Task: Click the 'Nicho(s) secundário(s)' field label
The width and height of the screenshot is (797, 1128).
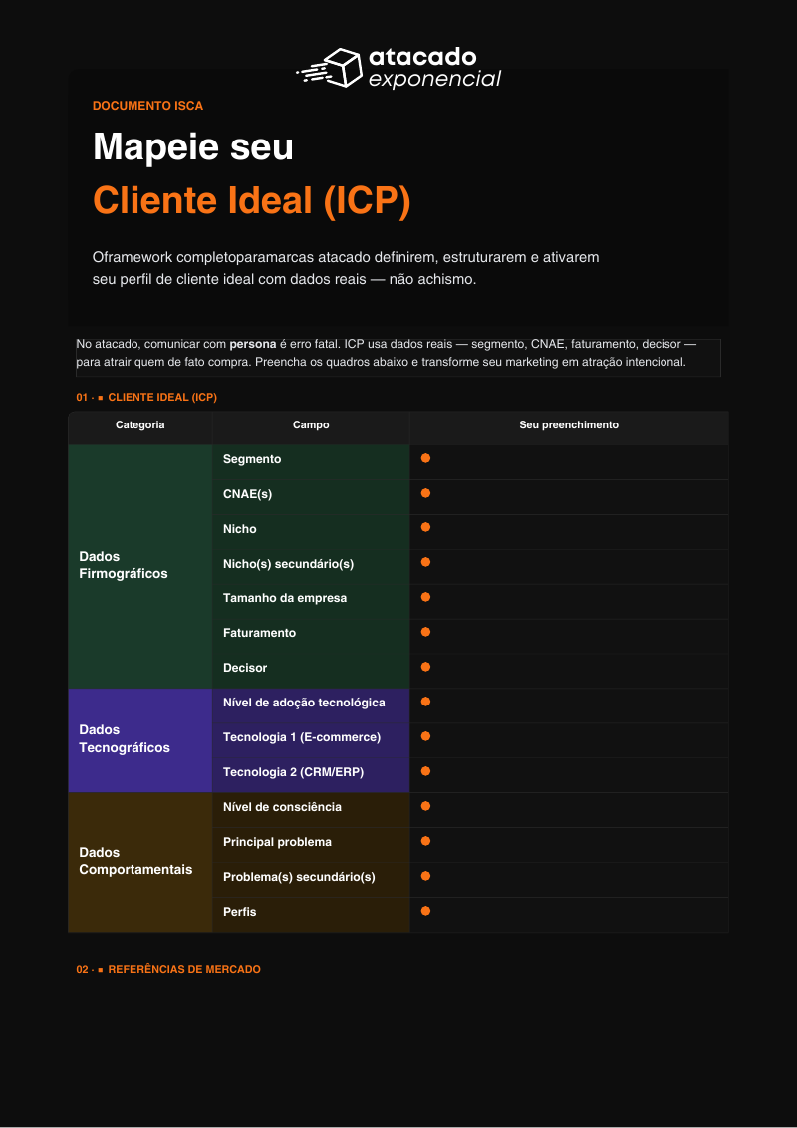Action: point(289,564)
